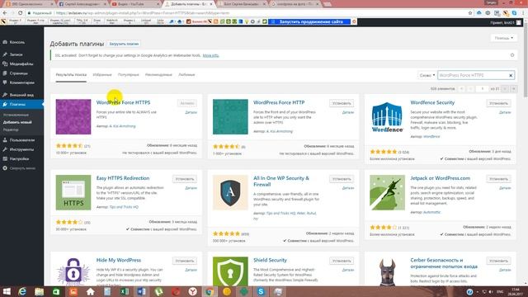Image resolution: width=528 pixels, height=297 pixels.
Task: Go to last results page
Action: [x=513, y=88]
